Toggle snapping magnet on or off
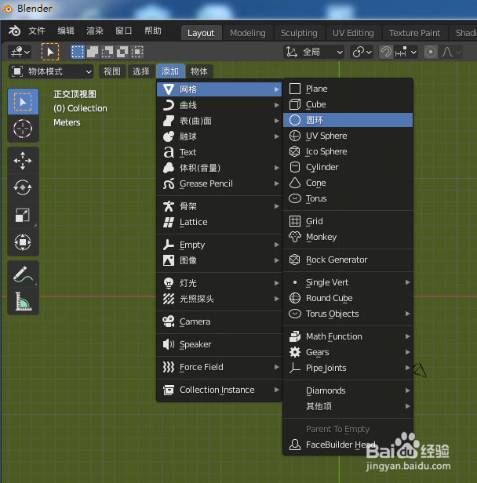Screen dimensions: 477x483 click(x=386, y=52)
